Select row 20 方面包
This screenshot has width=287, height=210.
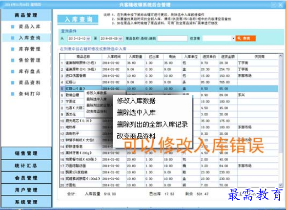169,185
